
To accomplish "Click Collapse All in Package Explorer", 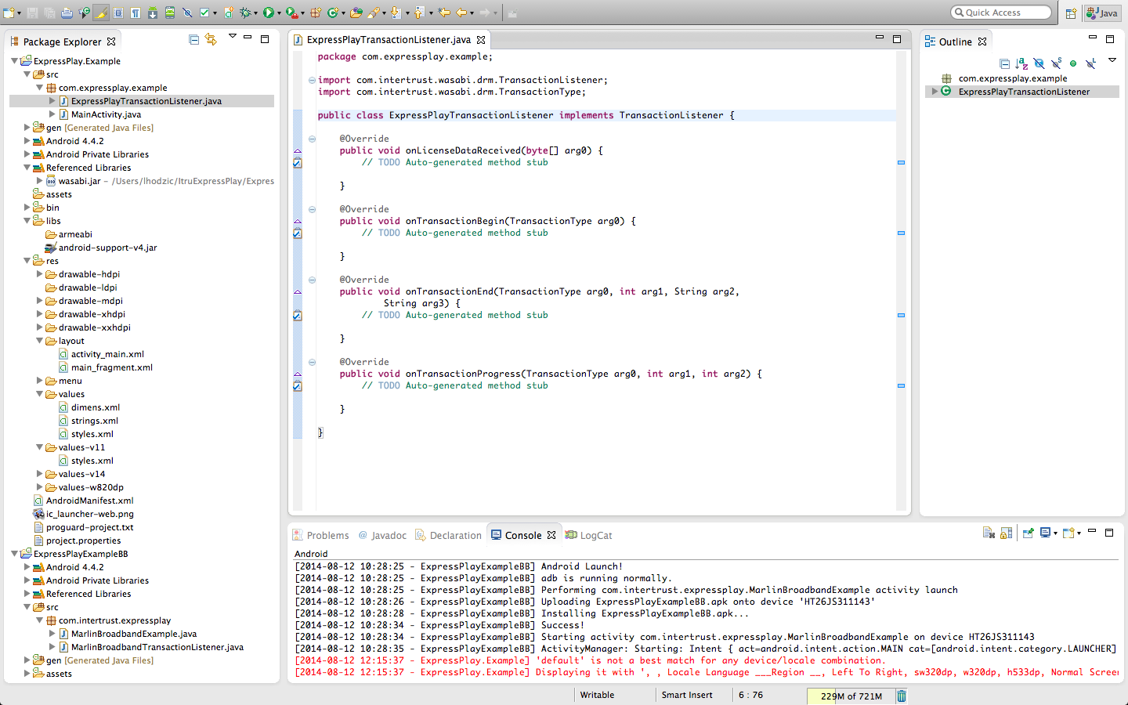I will pyautogui.click(x=193, y=39).
